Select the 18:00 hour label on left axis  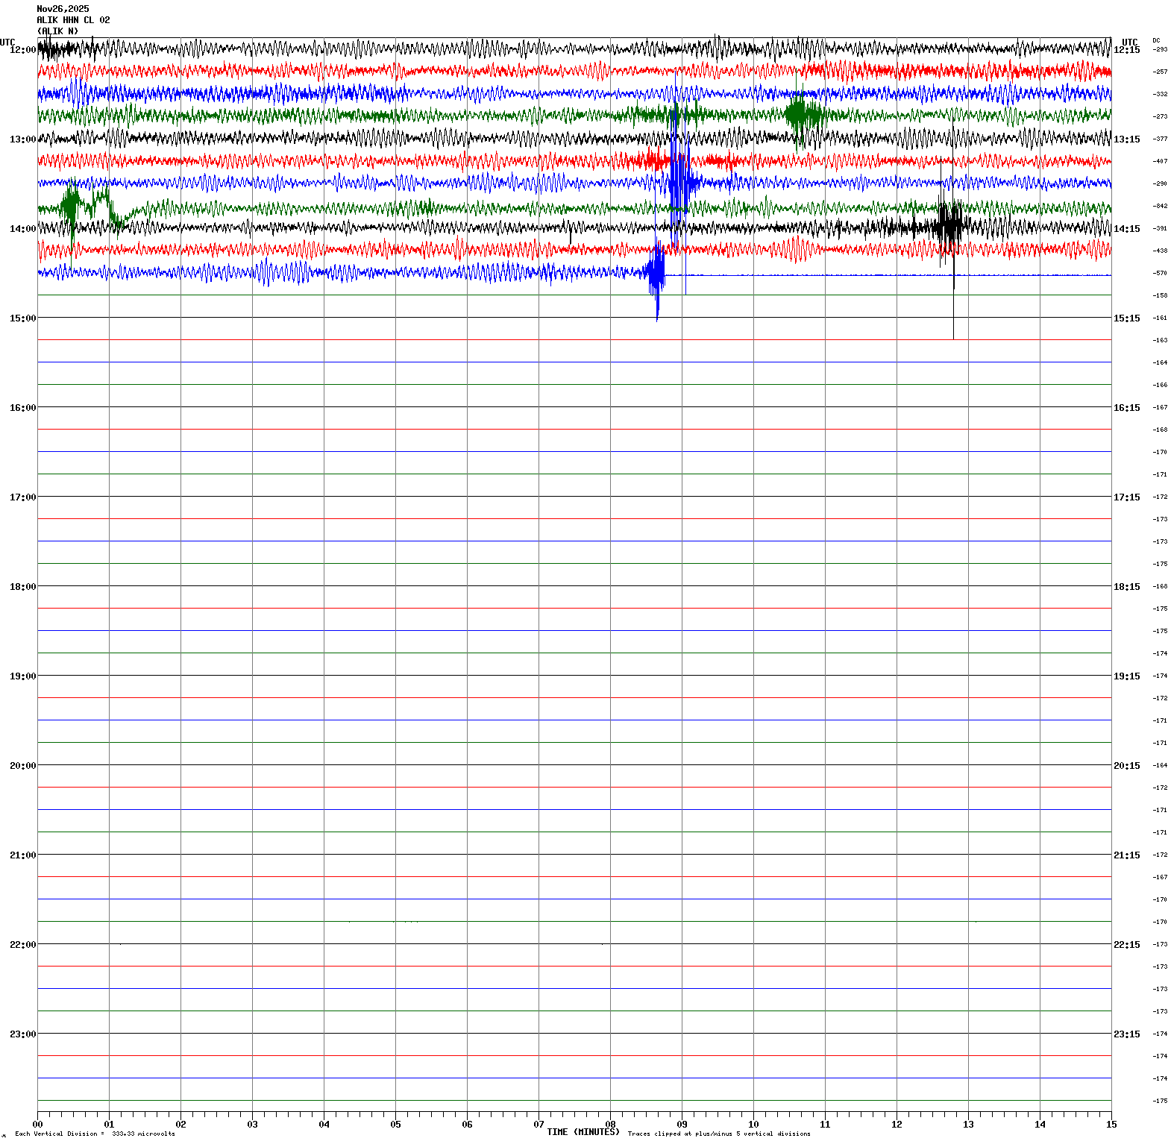coord(22,587)
